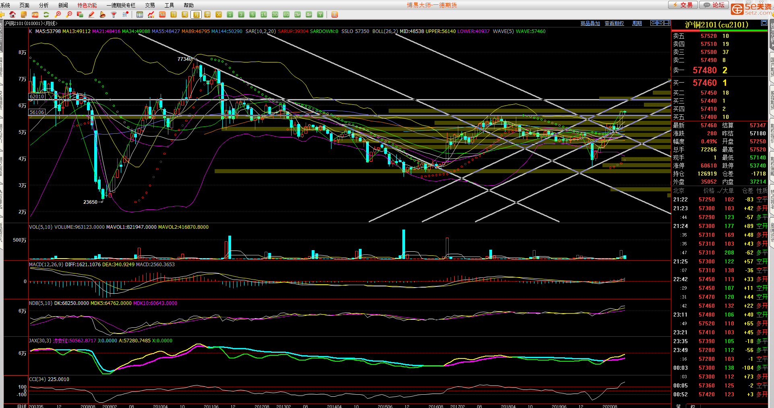Click the MACD(12,26,9) indicator label
The width and height of the screenshot is (774, 408).
point(46,265)
